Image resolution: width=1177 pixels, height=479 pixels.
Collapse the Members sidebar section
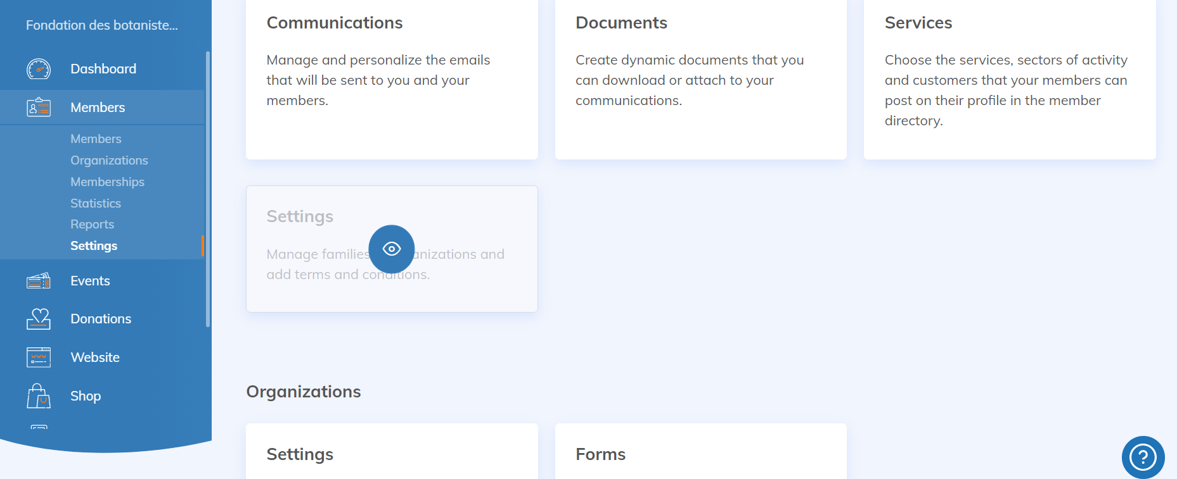pyautogui.click(x=98, y=108)
